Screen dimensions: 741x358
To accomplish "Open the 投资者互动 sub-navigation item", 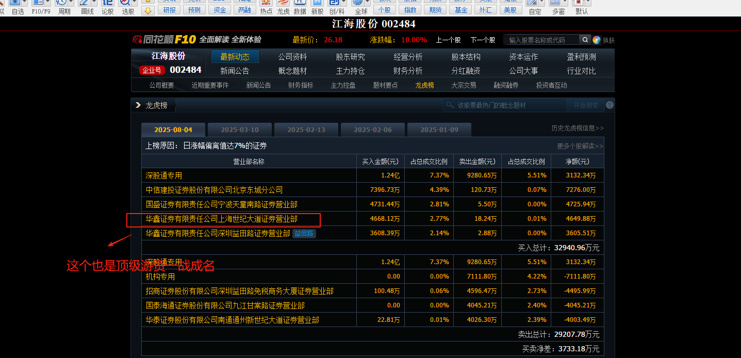I will coord(551,85).
